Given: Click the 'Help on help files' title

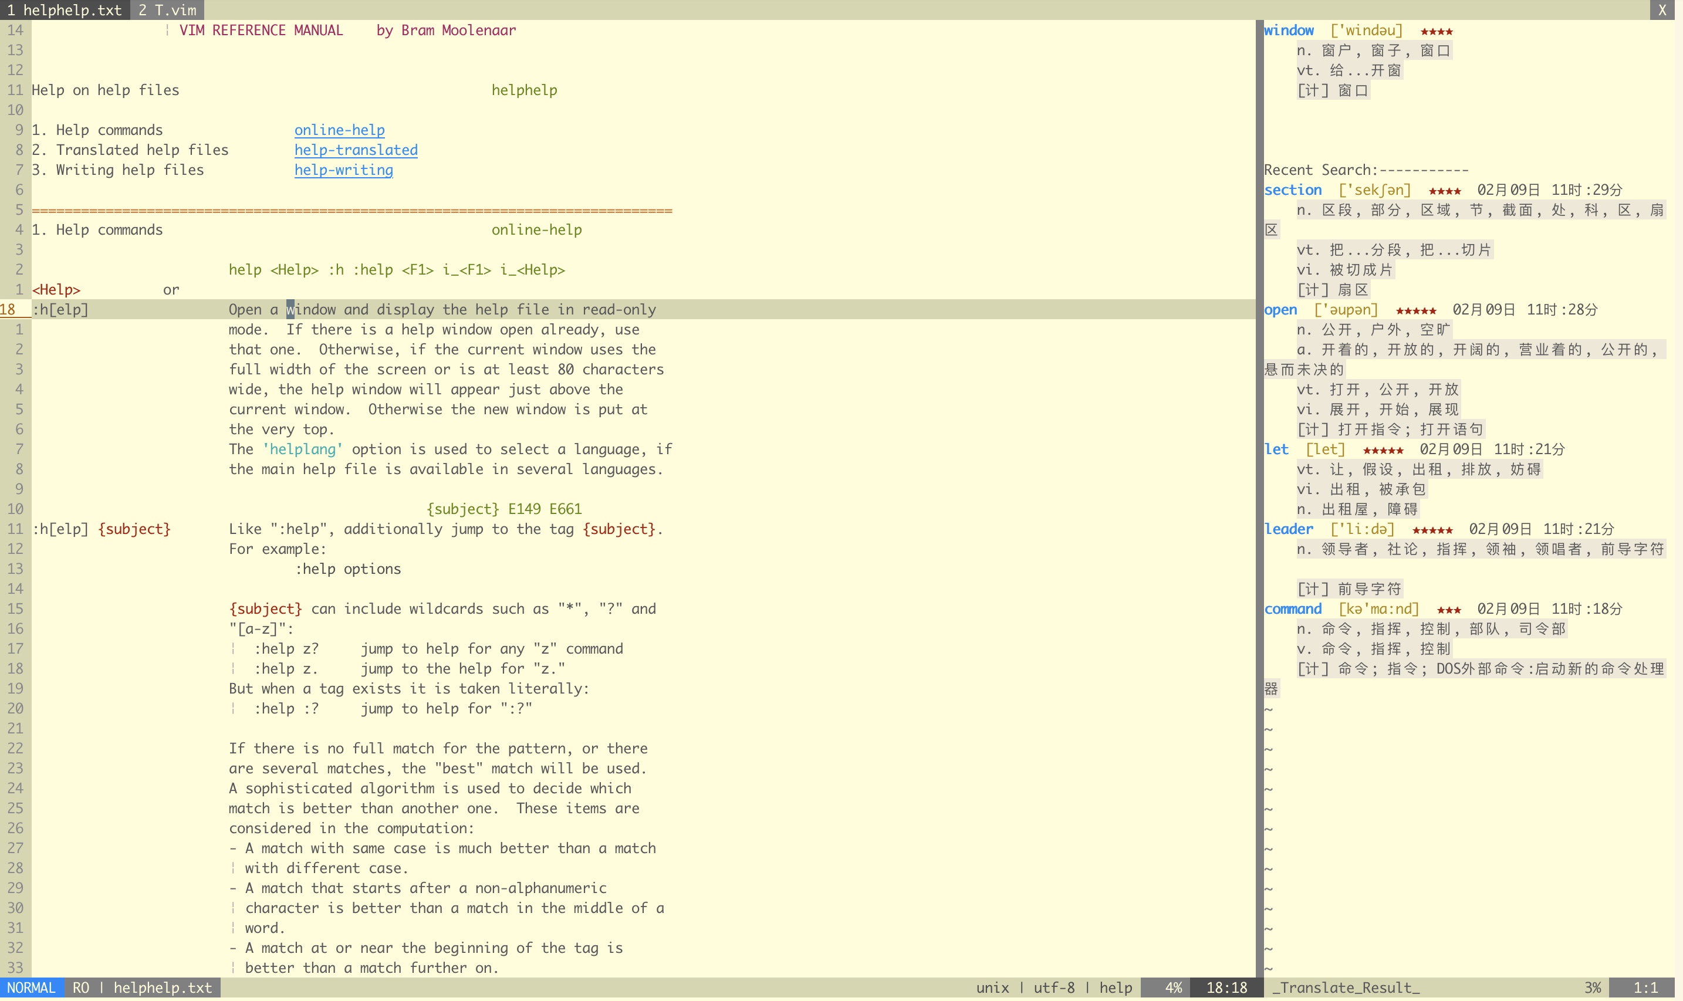Looking at the screenshot, I should (105, 90).
